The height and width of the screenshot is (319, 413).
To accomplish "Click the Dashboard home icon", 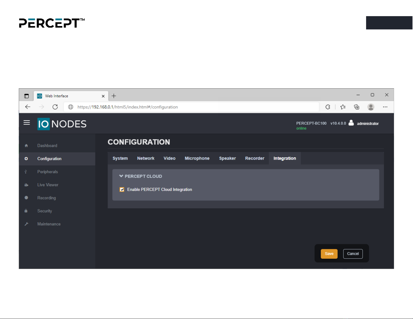I will [x=26, y=146].
